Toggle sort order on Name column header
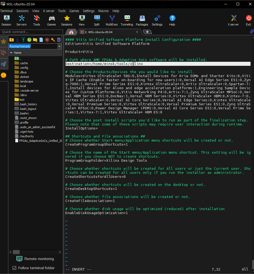Screen dimensions: 254x274 point(18,53)
